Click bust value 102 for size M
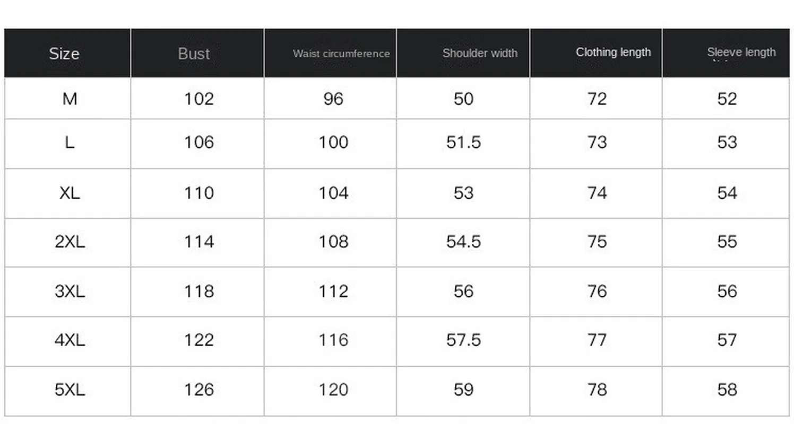The height and width of the screenshot is (424, 794). pyautogui.click(x=199, y=99)
